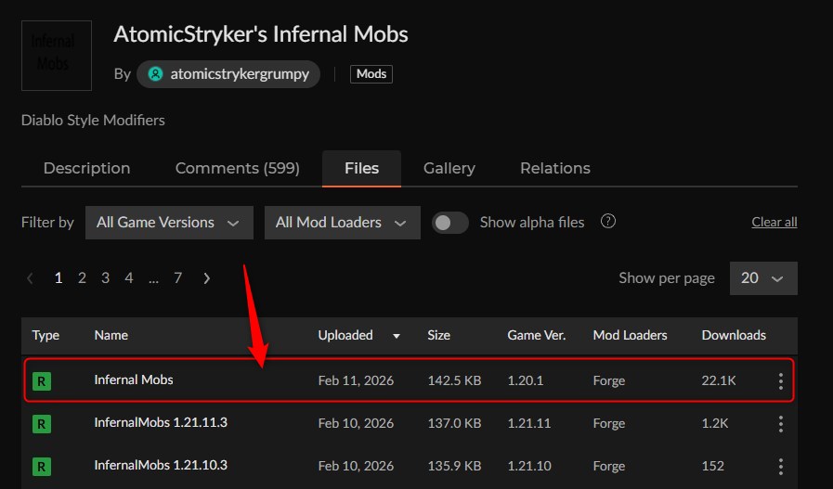This screenshot has width=833, height=489.
Task: Go to page 2 of files
Action: point(82,277)
